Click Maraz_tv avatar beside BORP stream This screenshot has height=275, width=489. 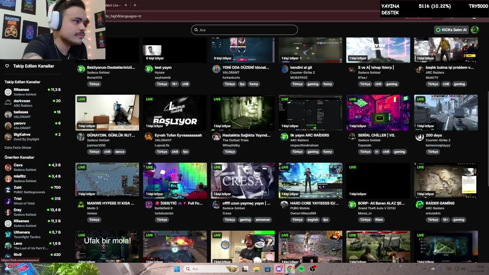352,205
